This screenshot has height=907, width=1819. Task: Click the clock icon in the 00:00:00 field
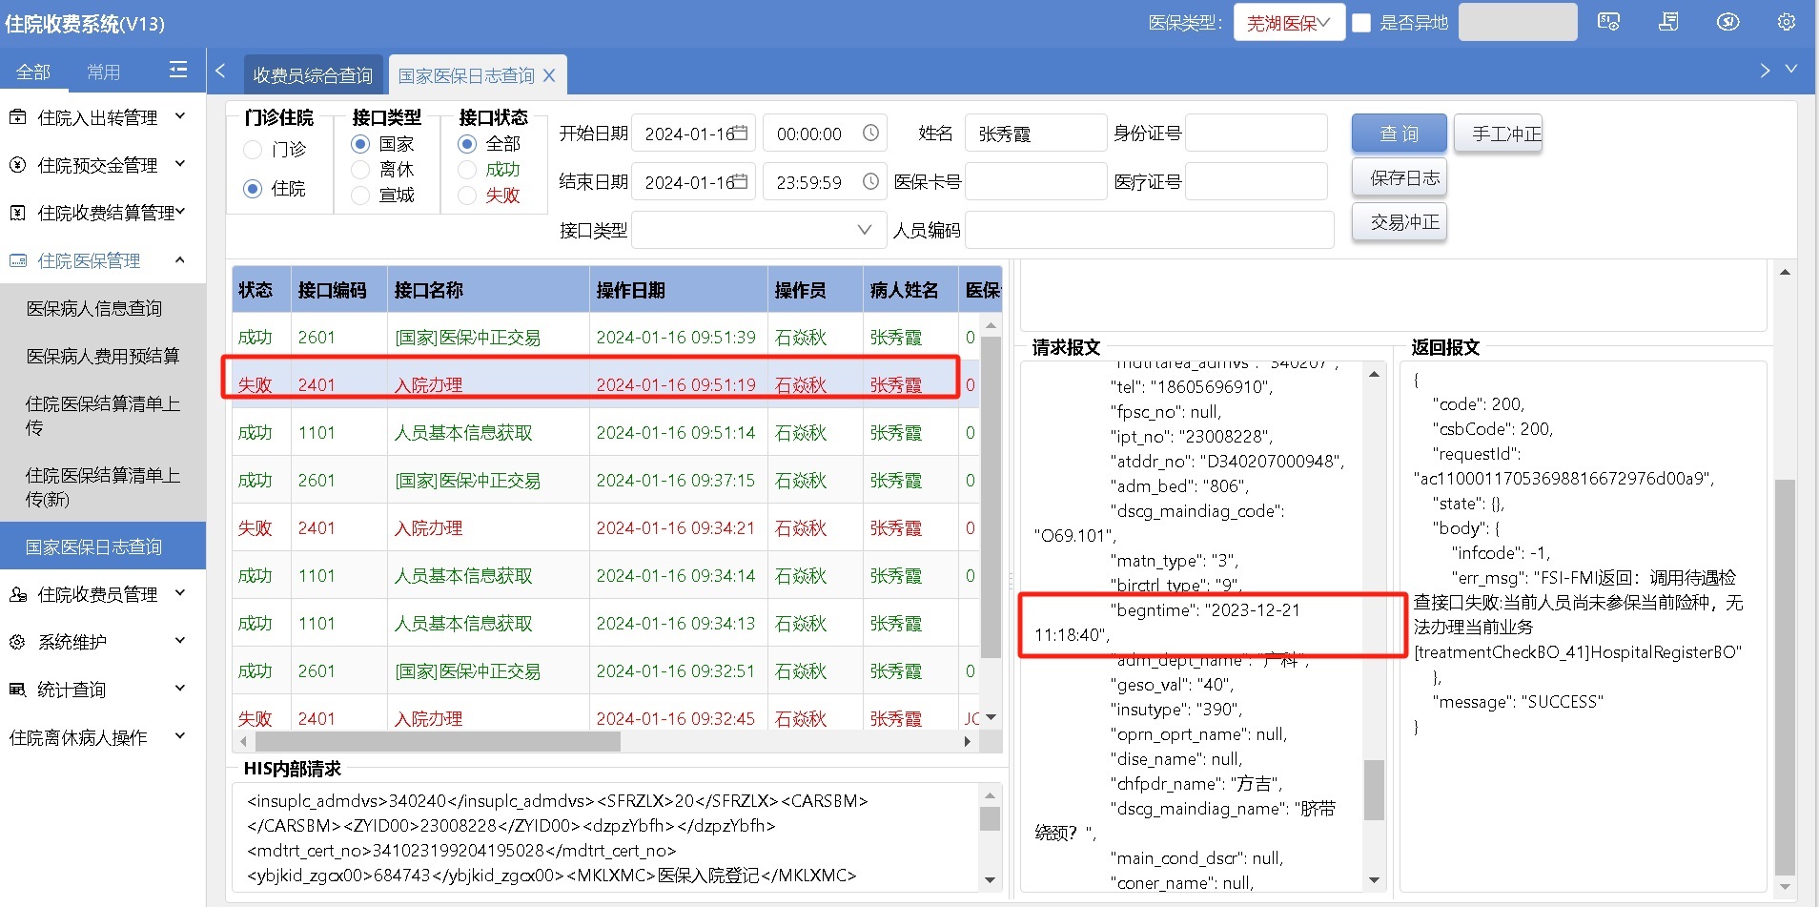point(870,133)
